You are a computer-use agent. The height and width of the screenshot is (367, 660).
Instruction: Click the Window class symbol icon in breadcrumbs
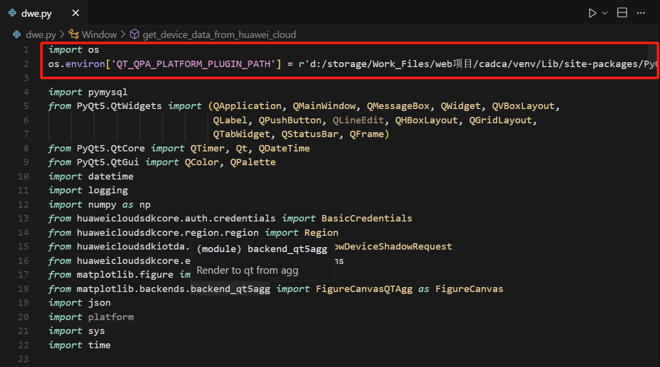pos(73,35)
